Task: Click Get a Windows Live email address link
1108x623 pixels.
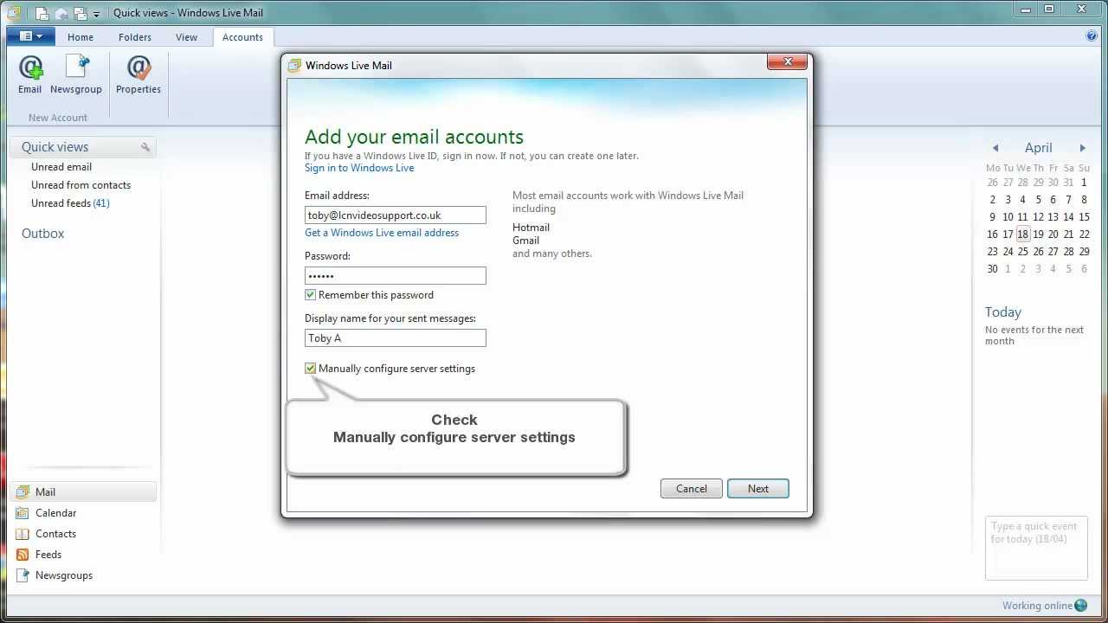Action: (x=382, y=233)
